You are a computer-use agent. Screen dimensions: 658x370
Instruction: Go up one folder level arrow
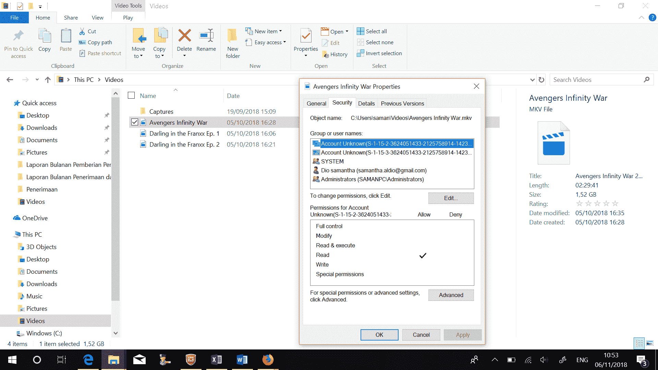pos(48,79)
